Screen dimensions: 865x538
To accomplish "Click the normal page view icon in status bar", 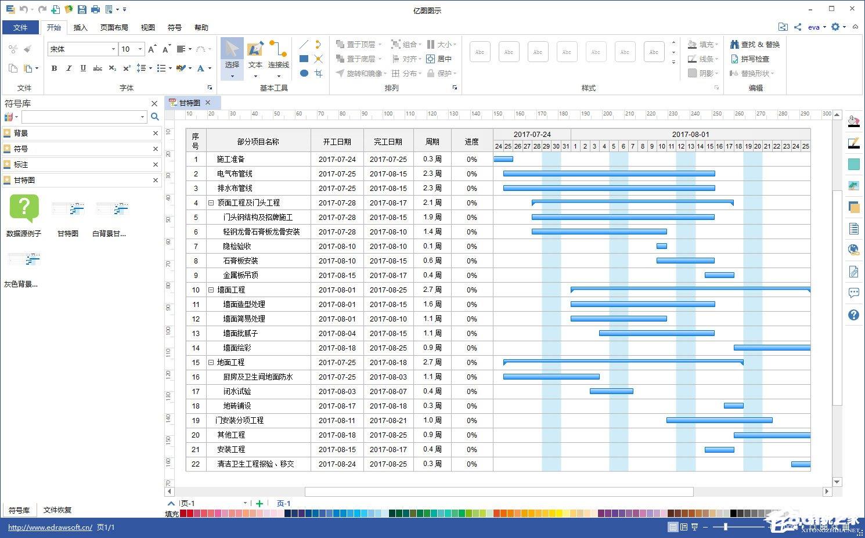I will point(673,527).
